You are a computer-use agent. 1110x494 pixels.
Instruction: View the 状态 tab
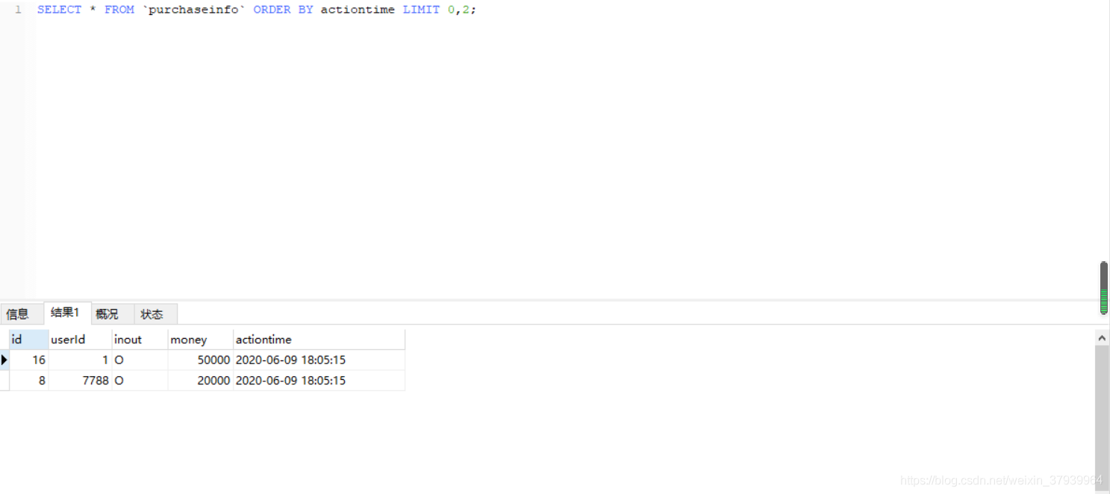click(x=153, y=313)
